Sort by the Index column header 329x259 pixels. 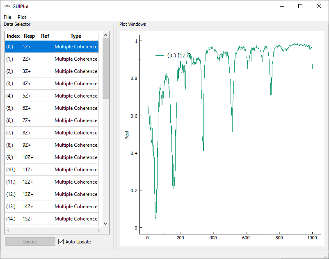click(13, 36)
